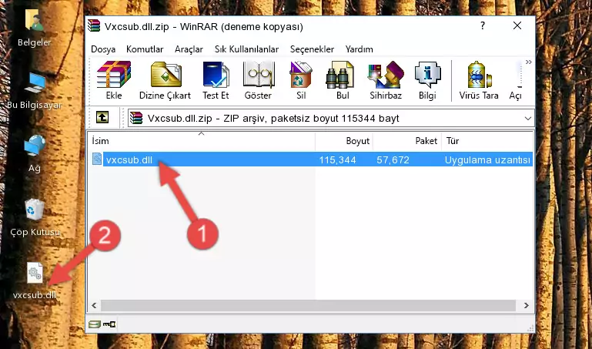Click the Sil delete icon
This screenshot has height=349, width=592.
tap(301, 80)
